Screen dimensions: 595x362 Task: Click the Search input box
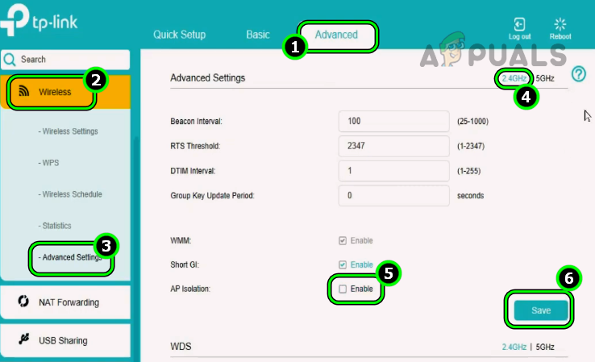coord(65,60)
